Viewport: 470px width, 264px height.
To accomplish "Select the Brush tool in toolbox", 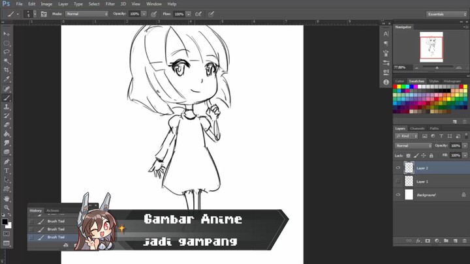I will coord(7,98).
